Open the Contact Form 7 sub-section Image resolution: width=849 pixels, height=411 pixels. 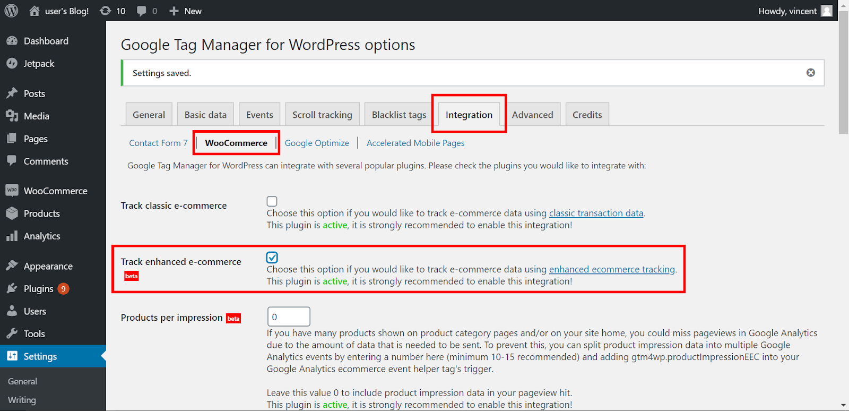click(x=158, y=143)
